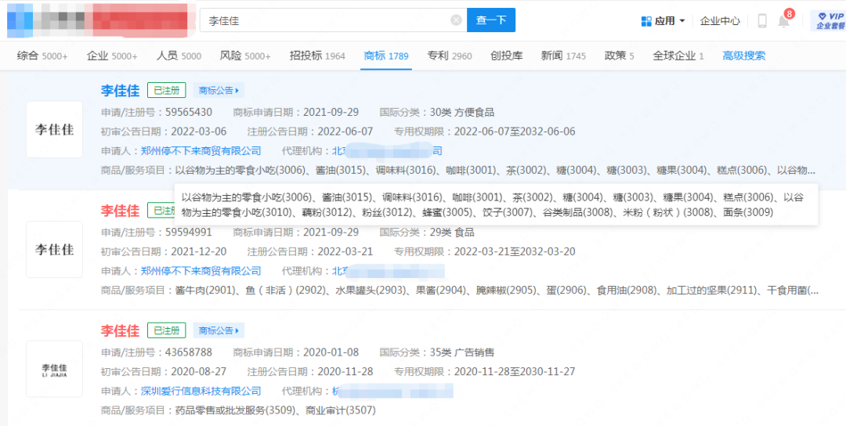Open 李佳佳 trademark title for 59565430
The height and width of the screenshot is (426, 846).
pos(120,90)
